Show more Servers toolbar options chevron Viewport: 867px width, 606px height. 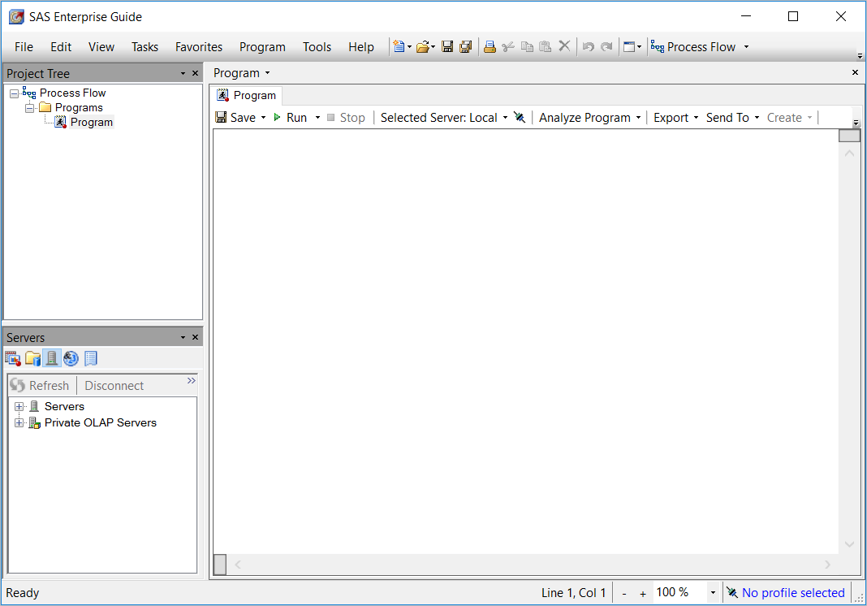pos(192,381)
